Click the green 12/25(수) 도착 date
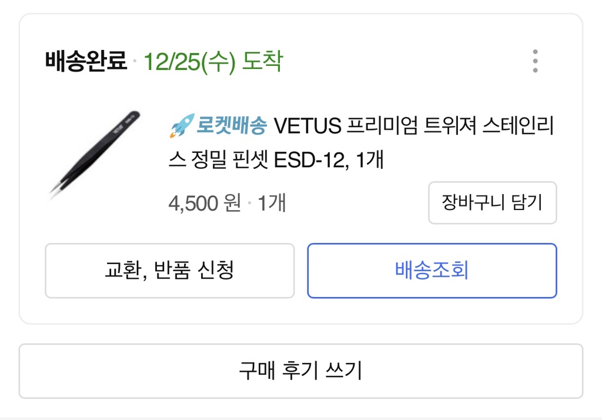This screenshot has width=602, height=420. point(213,61)
